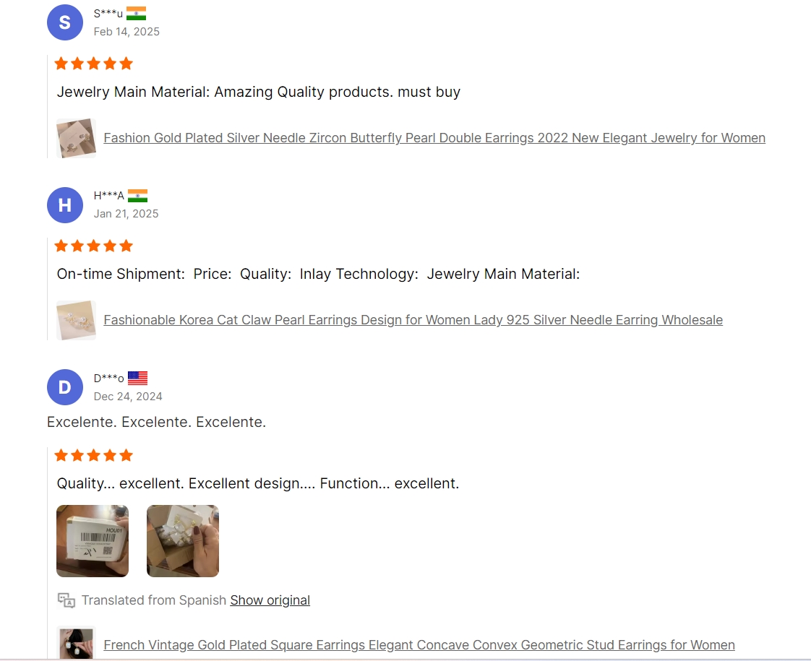Open cat claw earrings product thumbnail
811x661 pixels.
pos(76,321)
